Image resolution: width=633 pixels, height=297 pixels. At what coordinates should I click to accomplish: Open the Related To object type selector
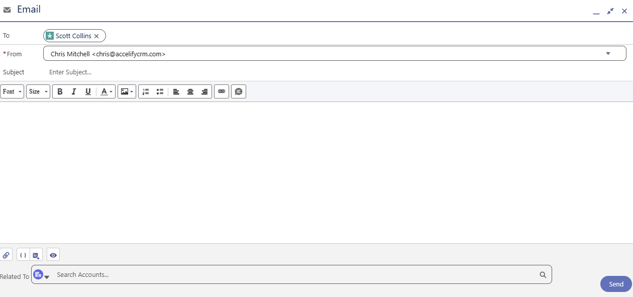41,275
